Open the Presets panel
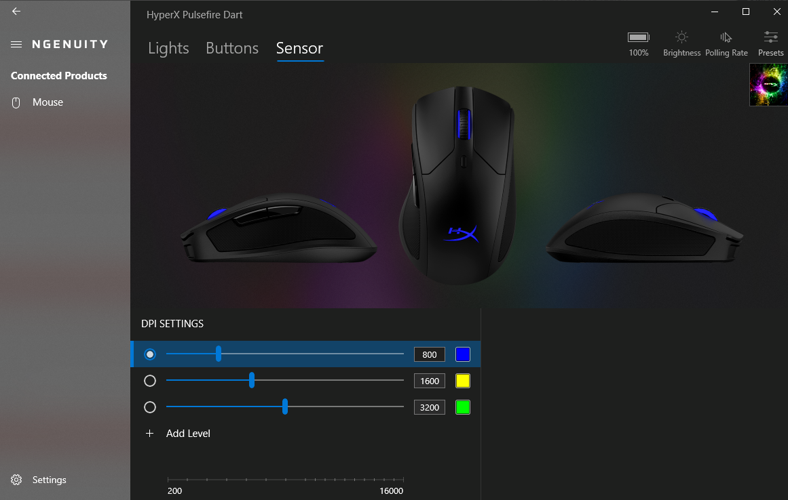 pos(770,43)
